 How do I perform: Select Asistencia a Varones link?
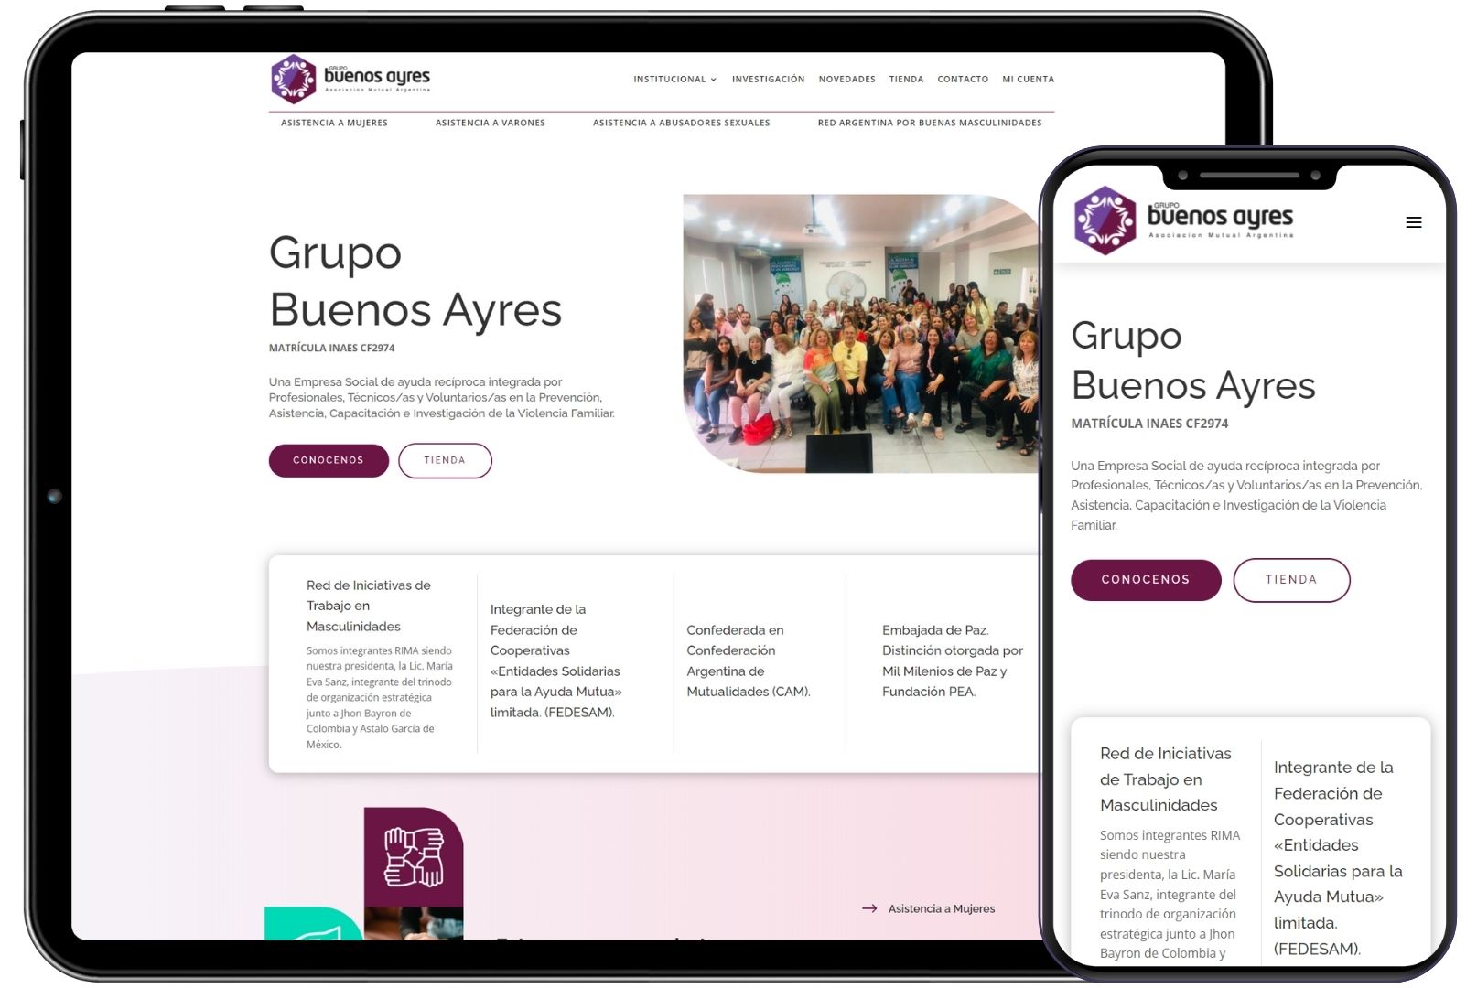point(491,123)
